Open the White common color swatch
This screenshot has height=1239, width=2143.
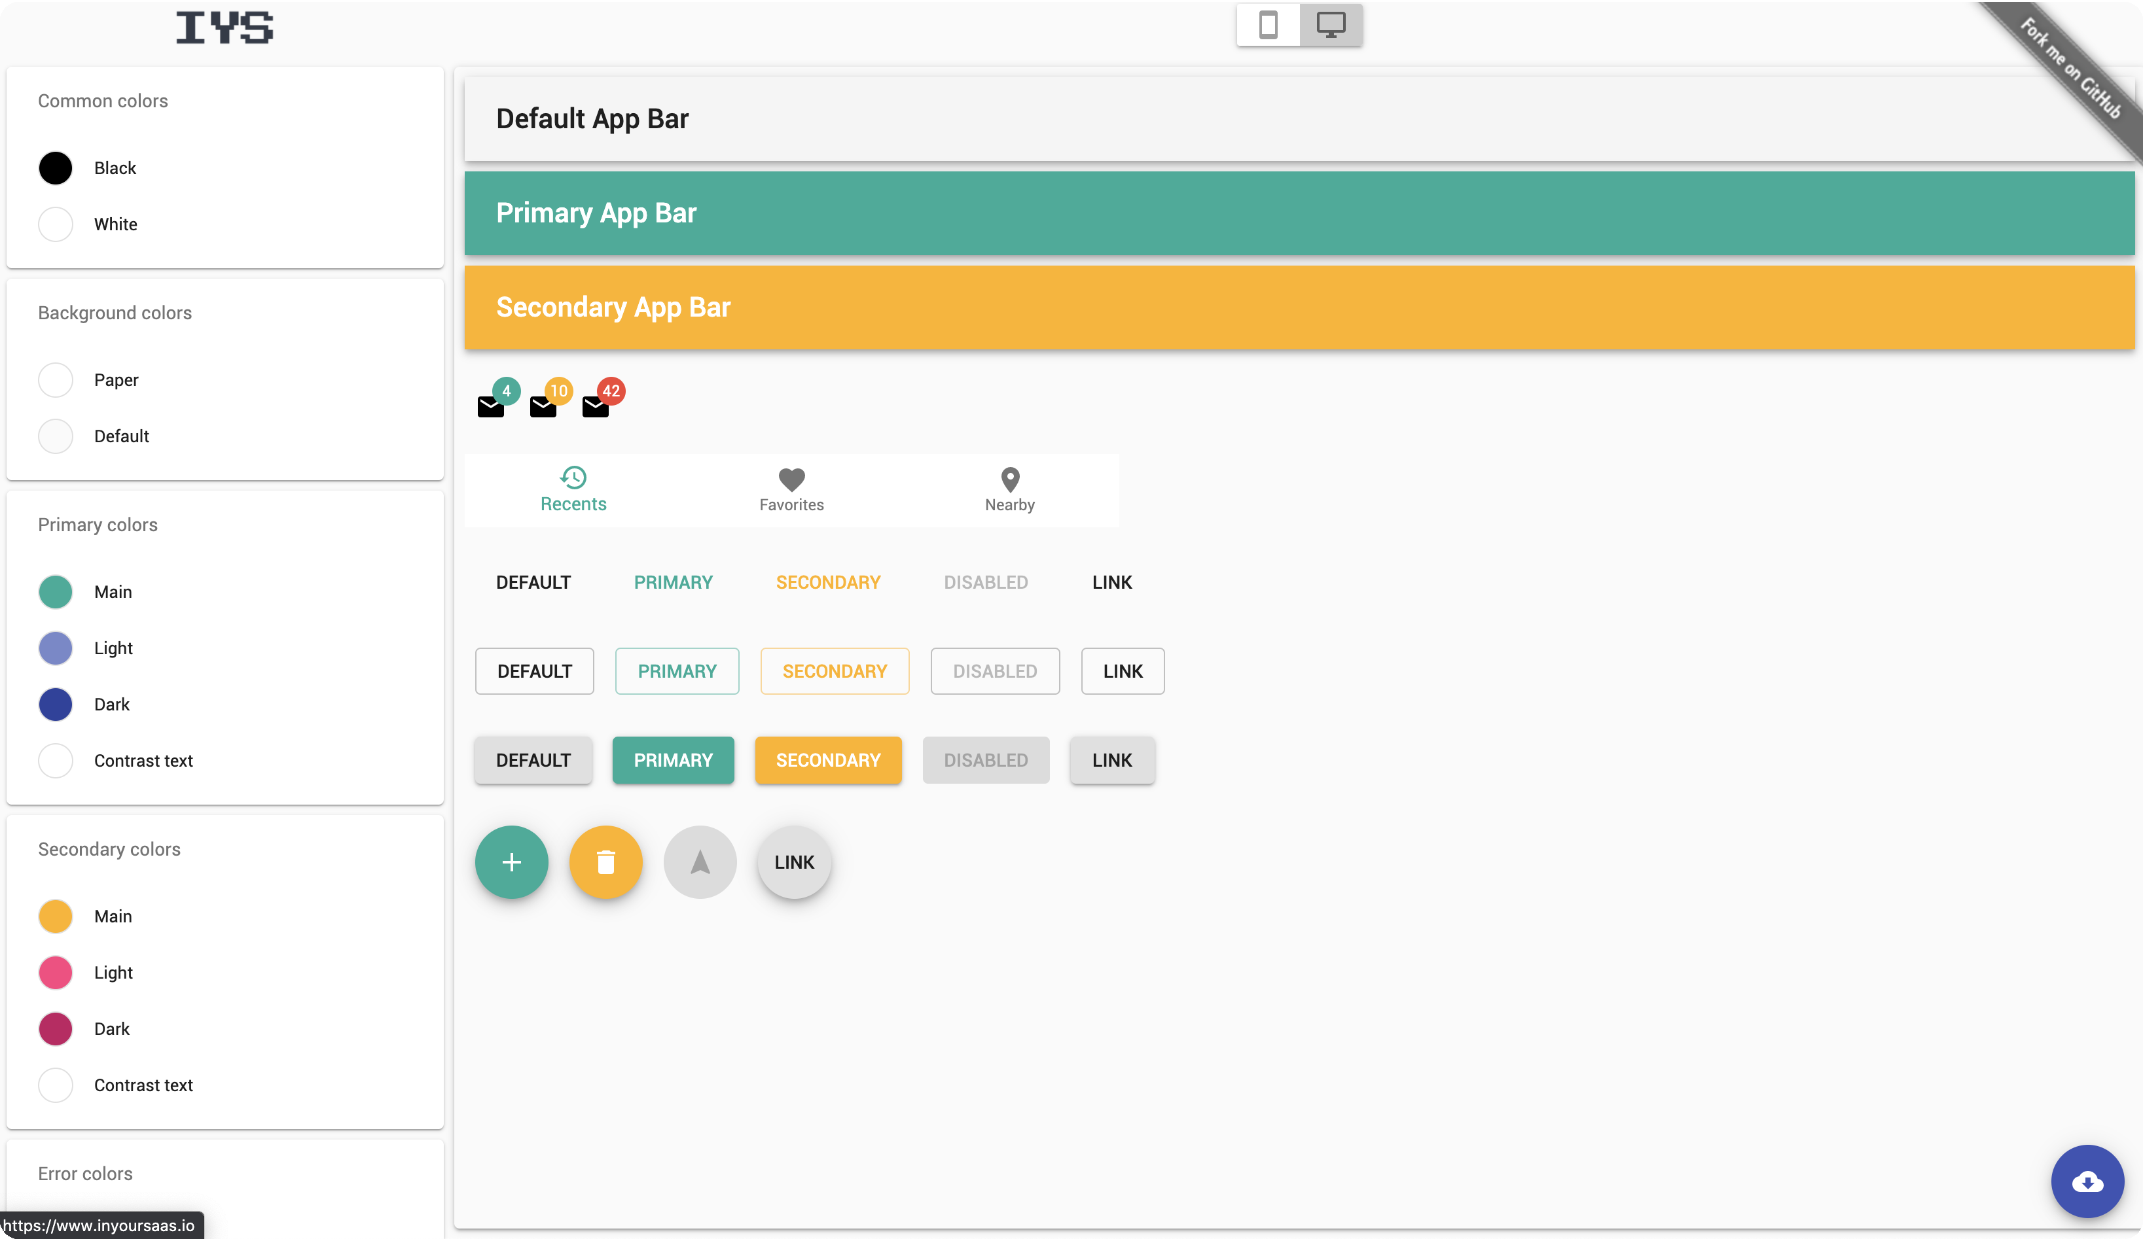(55, 224)
